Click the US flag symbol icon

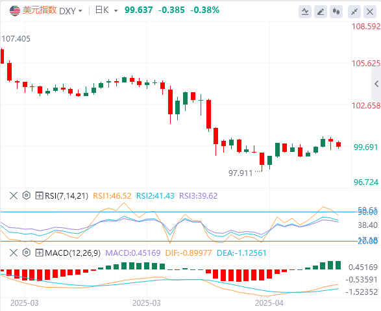pos(15,10)
